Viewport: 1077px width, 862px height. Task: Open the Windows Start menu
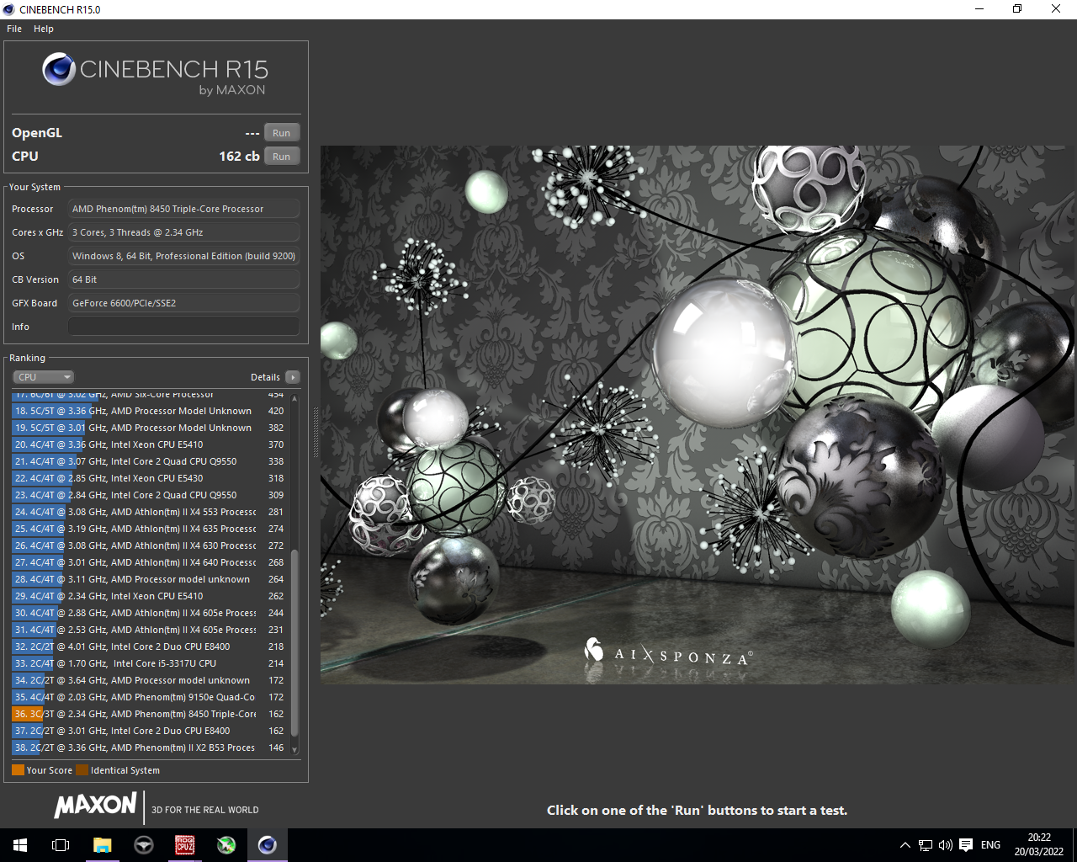tap(20, 845)
